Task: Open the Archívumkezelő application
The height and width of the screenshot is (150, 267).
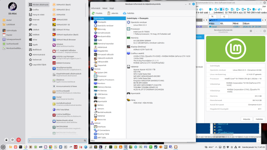Action: [66, 92]
